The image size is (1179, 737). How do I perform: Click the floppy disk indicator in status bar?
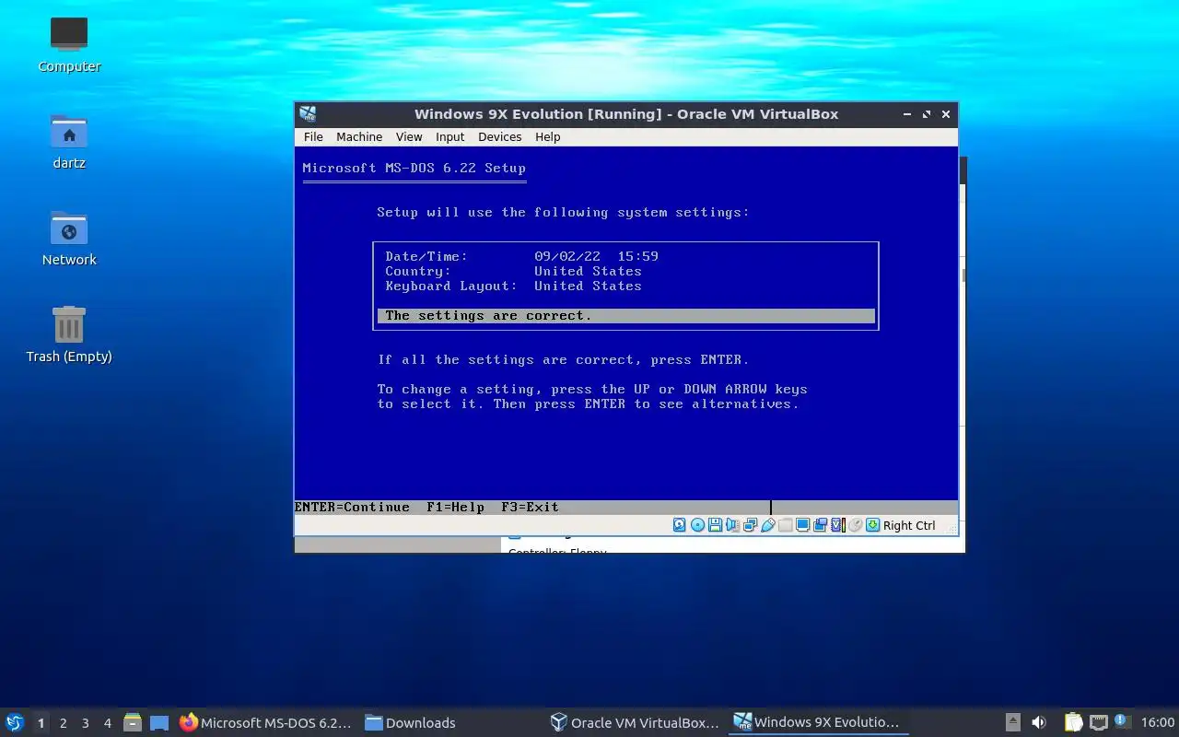click(715, 525)
